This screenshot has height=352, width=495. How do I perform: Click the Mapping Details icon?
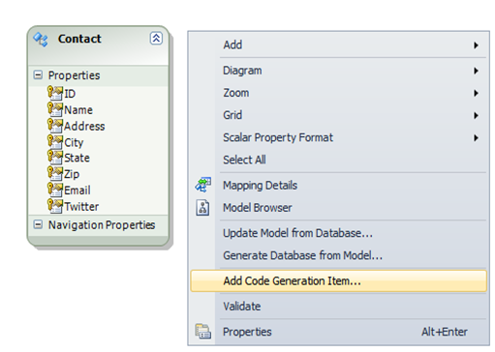[x=203, y=185]
